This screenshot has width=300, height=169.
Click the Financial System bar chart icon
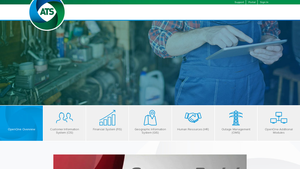coord(107,117)
